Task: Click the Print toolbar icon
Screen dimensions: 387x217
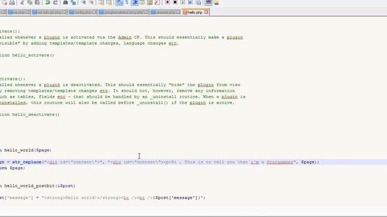Action: (12, 2)
